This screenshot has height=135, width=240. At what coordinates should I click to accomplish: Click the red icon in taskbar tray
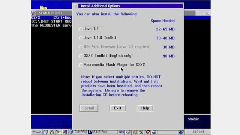147,132
